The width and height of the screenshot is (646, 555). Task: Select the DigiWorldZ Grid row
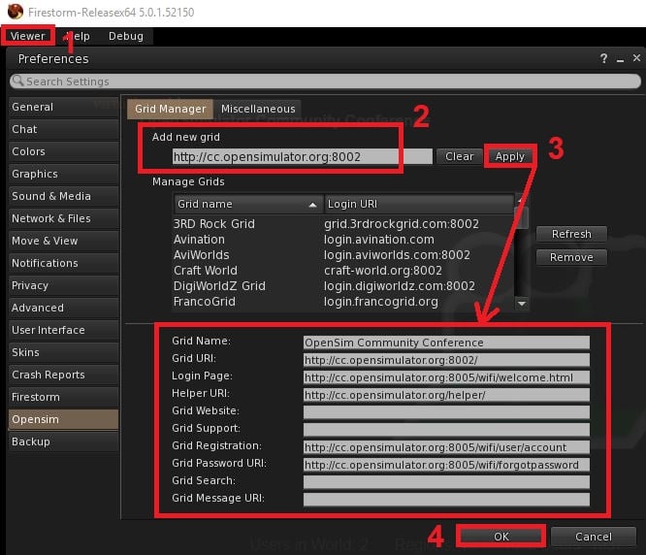point(343,286)
